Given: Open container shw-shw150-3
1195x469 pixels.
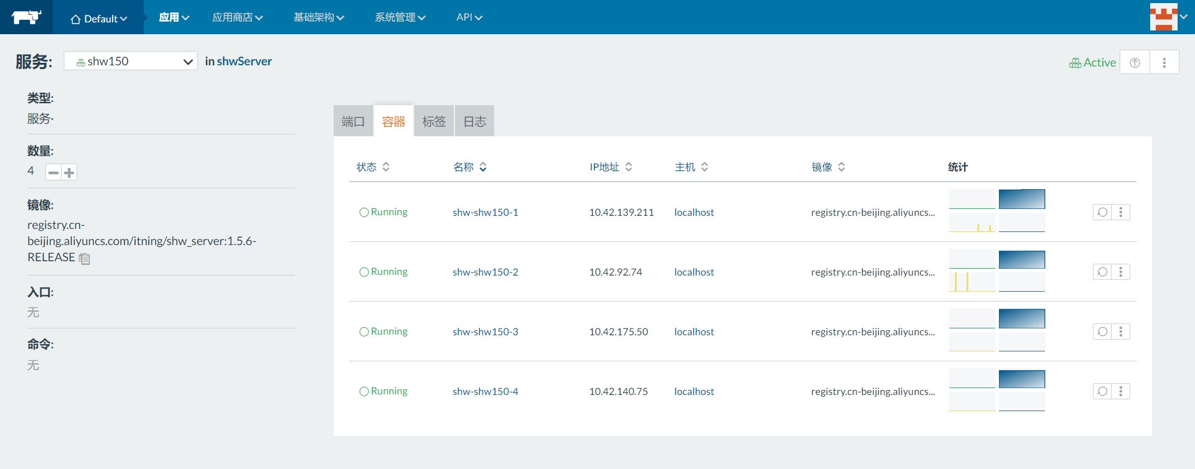Looking at the screenshot, I should [485, 332].
